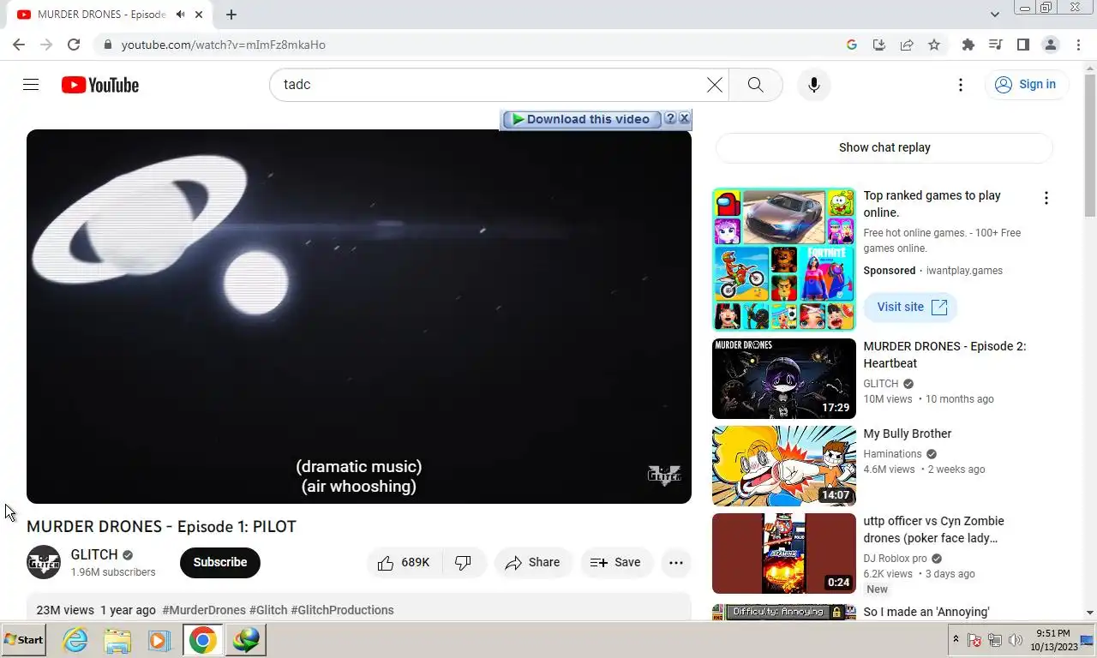Screen dimensions: 1097x658
Task: Click the install app icon in address bar
Action: [879, 45]
